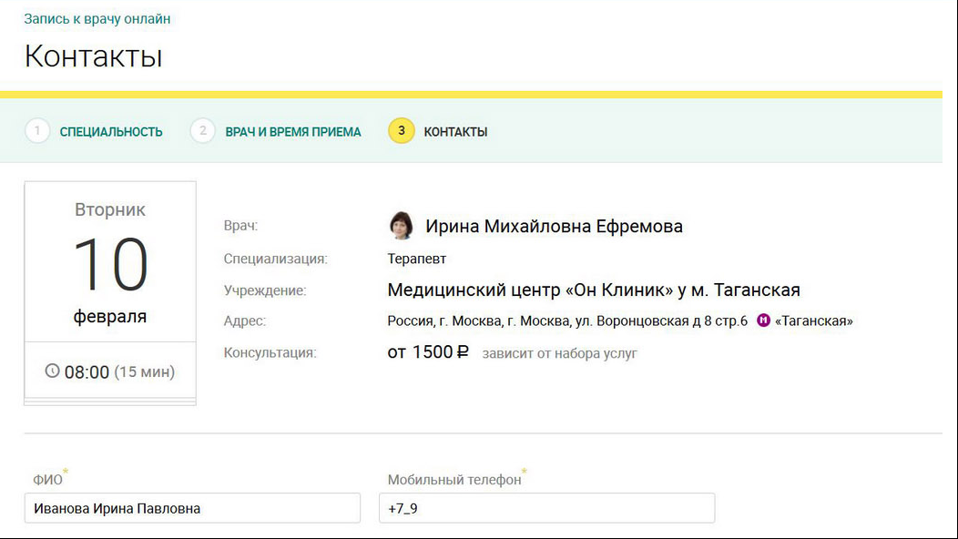
Task: Click the clock icon beside 08:00
Action: pos(53,371)
